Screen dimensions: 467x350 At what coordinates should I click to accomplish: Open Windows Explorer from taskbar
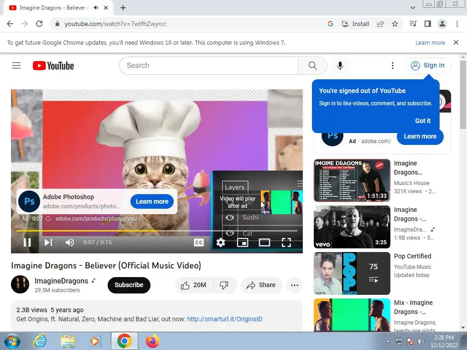pos(68,341)
